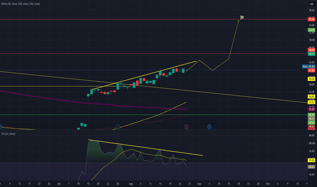Select the checkered flag target icon

tap(242, 17)
